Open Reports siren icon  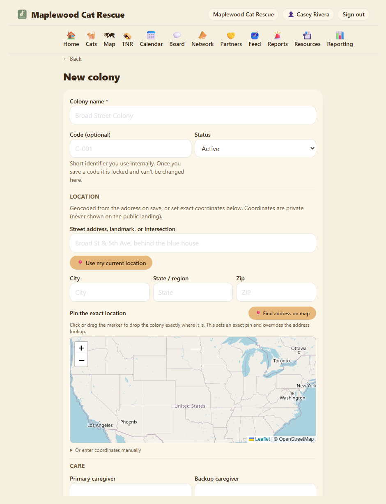(278, 36)
